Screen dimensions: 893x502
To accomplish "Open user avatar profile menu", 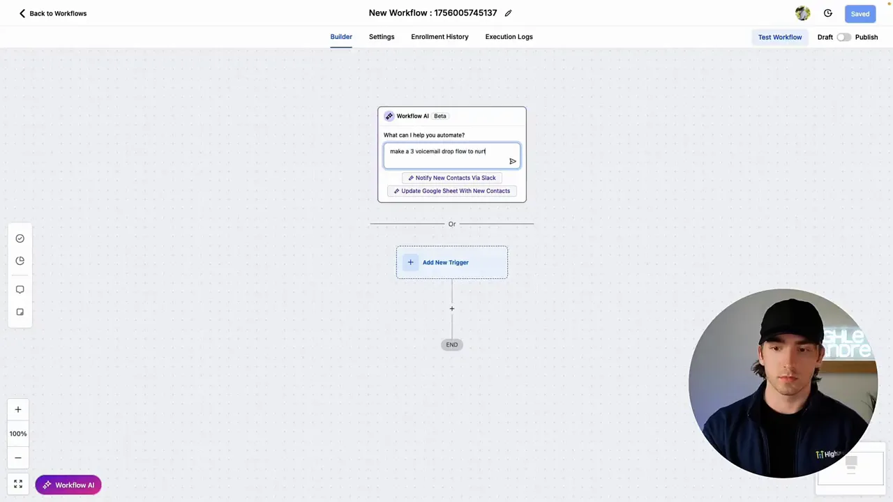I will click(x=802, y=13).
